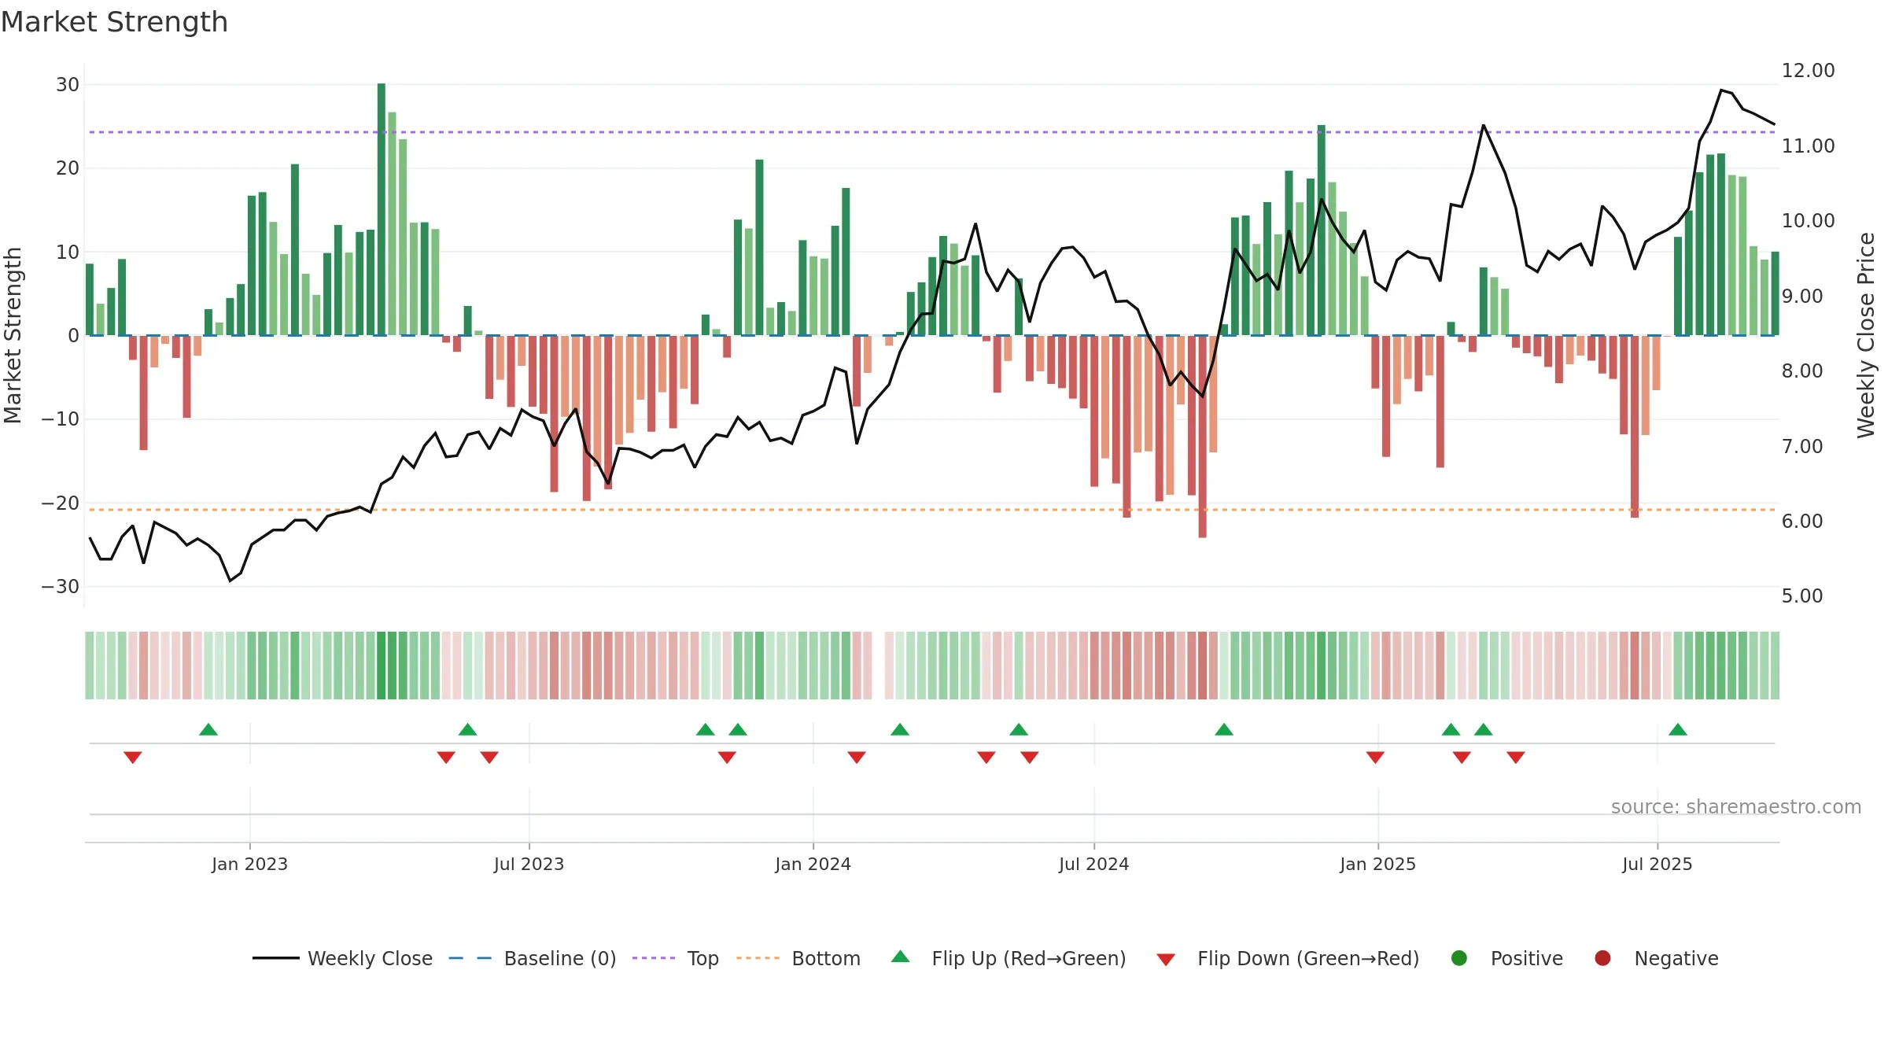Screen dimensions: 1888x1062
Task: Click the Flip Up (Red→Green) legend label
Action: [1029, 958]
